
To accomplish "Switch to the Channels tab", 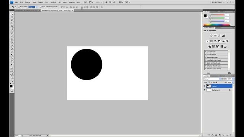I will [x=215, y=76].
